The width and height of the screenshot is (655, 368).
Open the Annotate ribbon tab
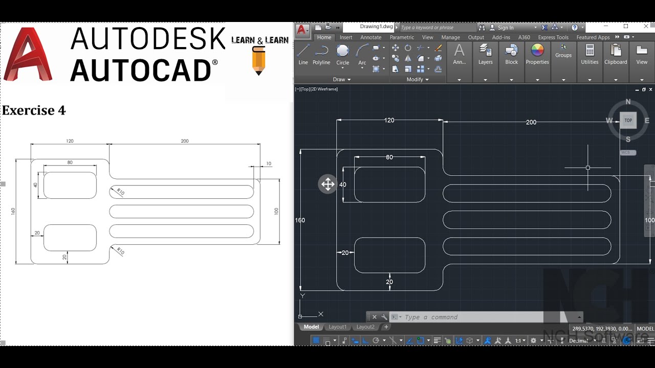(x=370, y=37)
